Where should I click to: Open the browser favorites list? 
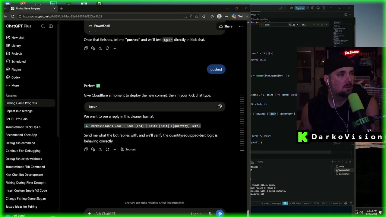pos(212,17)
